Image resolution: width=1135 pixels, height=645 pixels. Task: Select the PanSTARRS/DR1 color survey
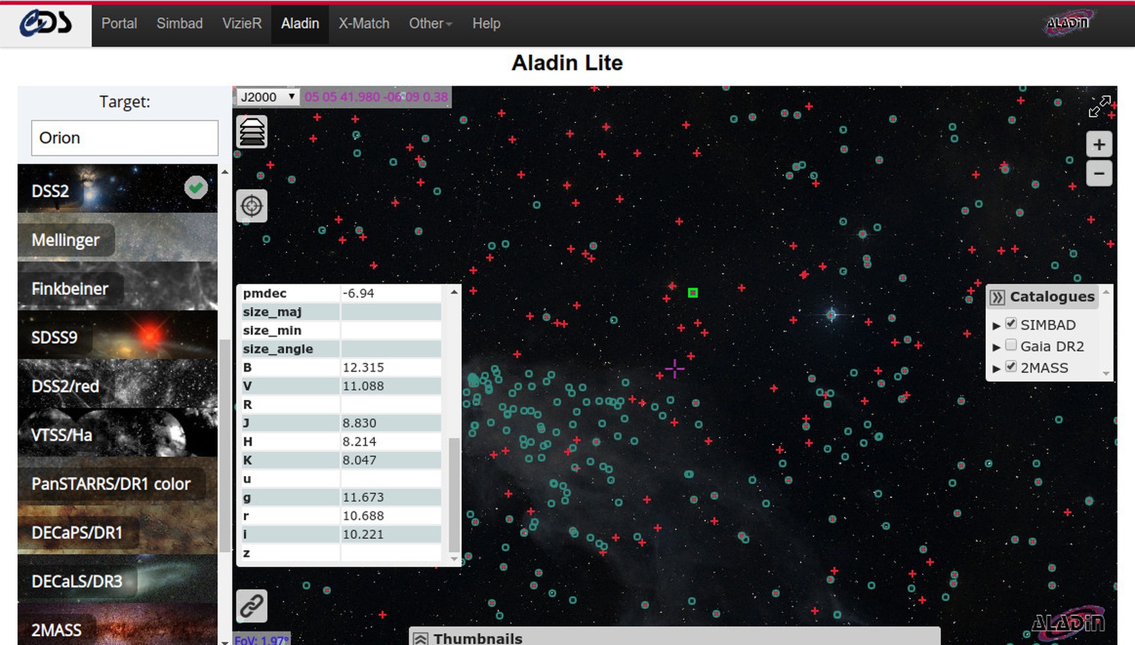tap(117, 482)
